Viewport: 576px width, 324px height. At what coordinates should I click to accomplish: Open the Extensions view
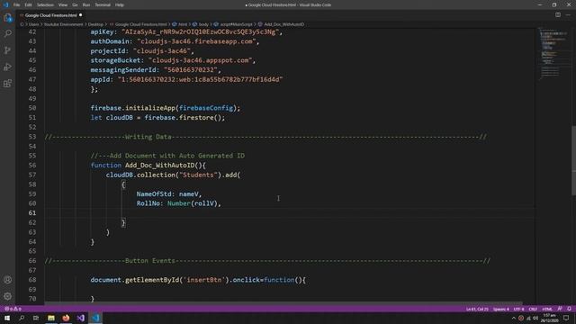click(x=7, y=84)
